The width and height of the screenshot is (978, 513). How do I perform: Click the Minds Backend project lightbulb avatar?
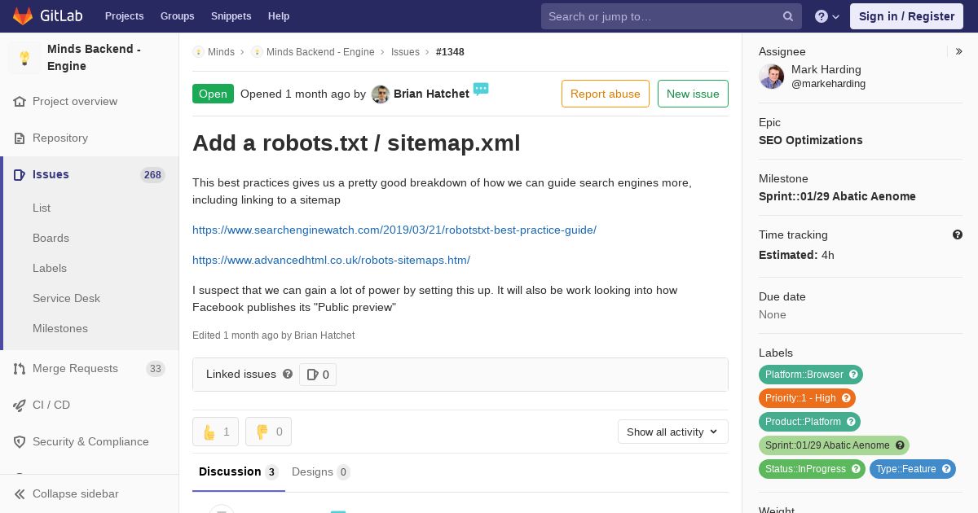pos(24,58)
